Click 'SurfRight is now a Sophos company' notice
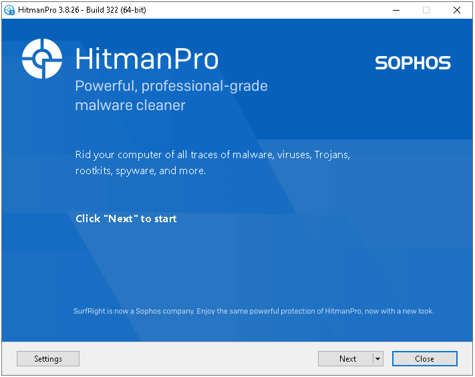 coord(254,311)
